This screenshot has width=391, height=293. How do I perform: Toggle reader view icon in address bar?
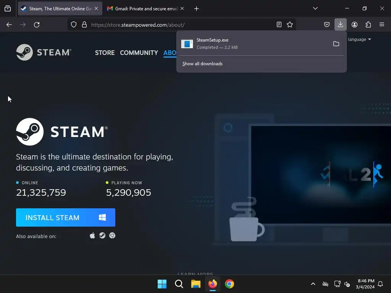pos(279,24)
